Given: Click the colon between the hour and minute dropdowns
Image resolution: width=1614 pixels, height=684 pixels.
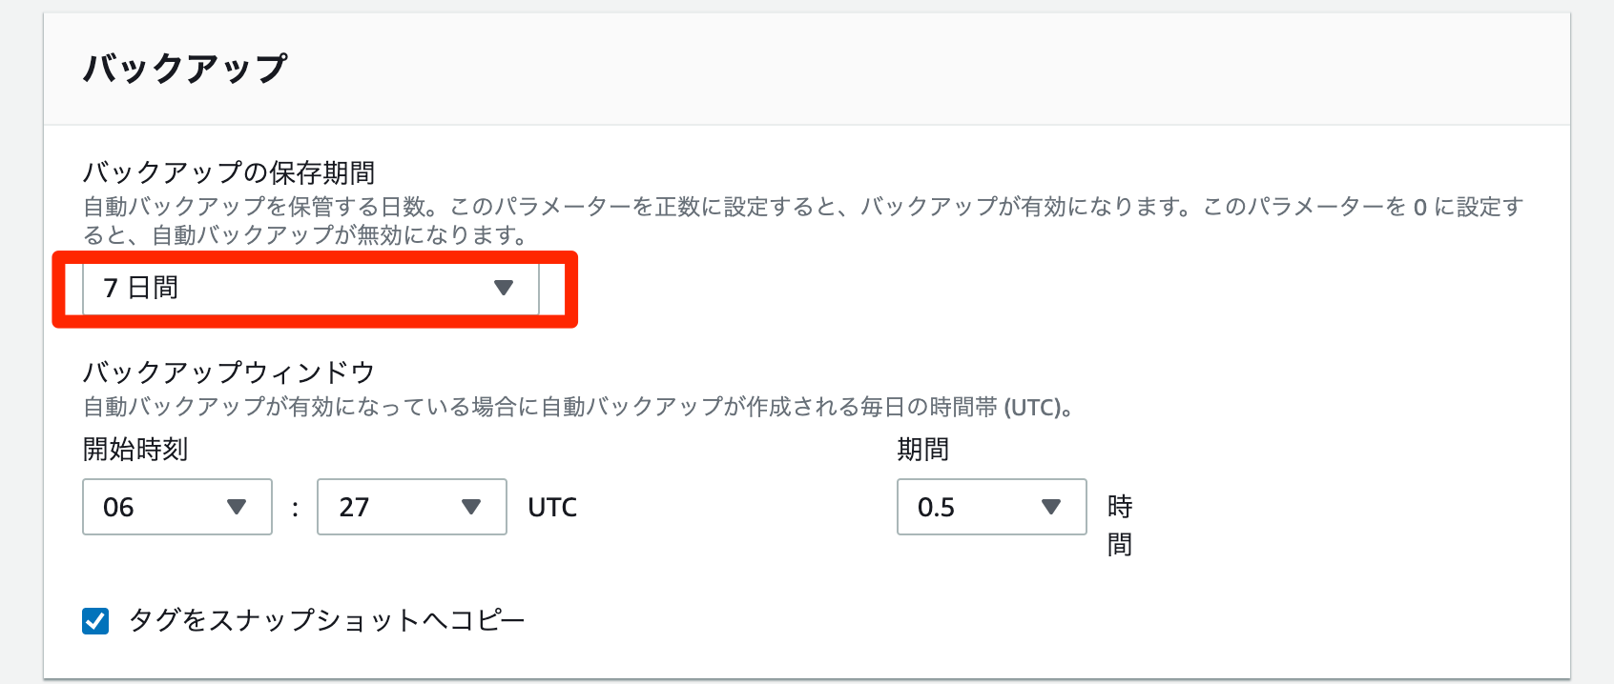Looking at the screenshot, I should pyautogui.click(x=295, y=509).
